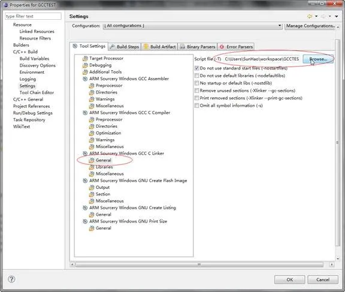
Task: Click the horizontal scrollbar thumb
Action: point(199,264)
